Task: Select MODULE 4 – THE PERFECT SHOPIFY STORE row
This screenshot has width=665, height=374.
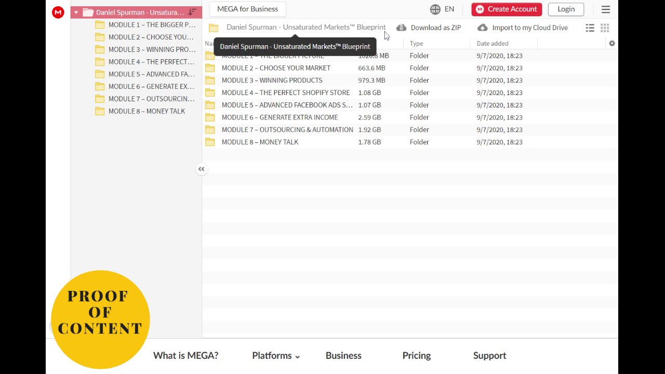Action: click(x=410, y=93)
